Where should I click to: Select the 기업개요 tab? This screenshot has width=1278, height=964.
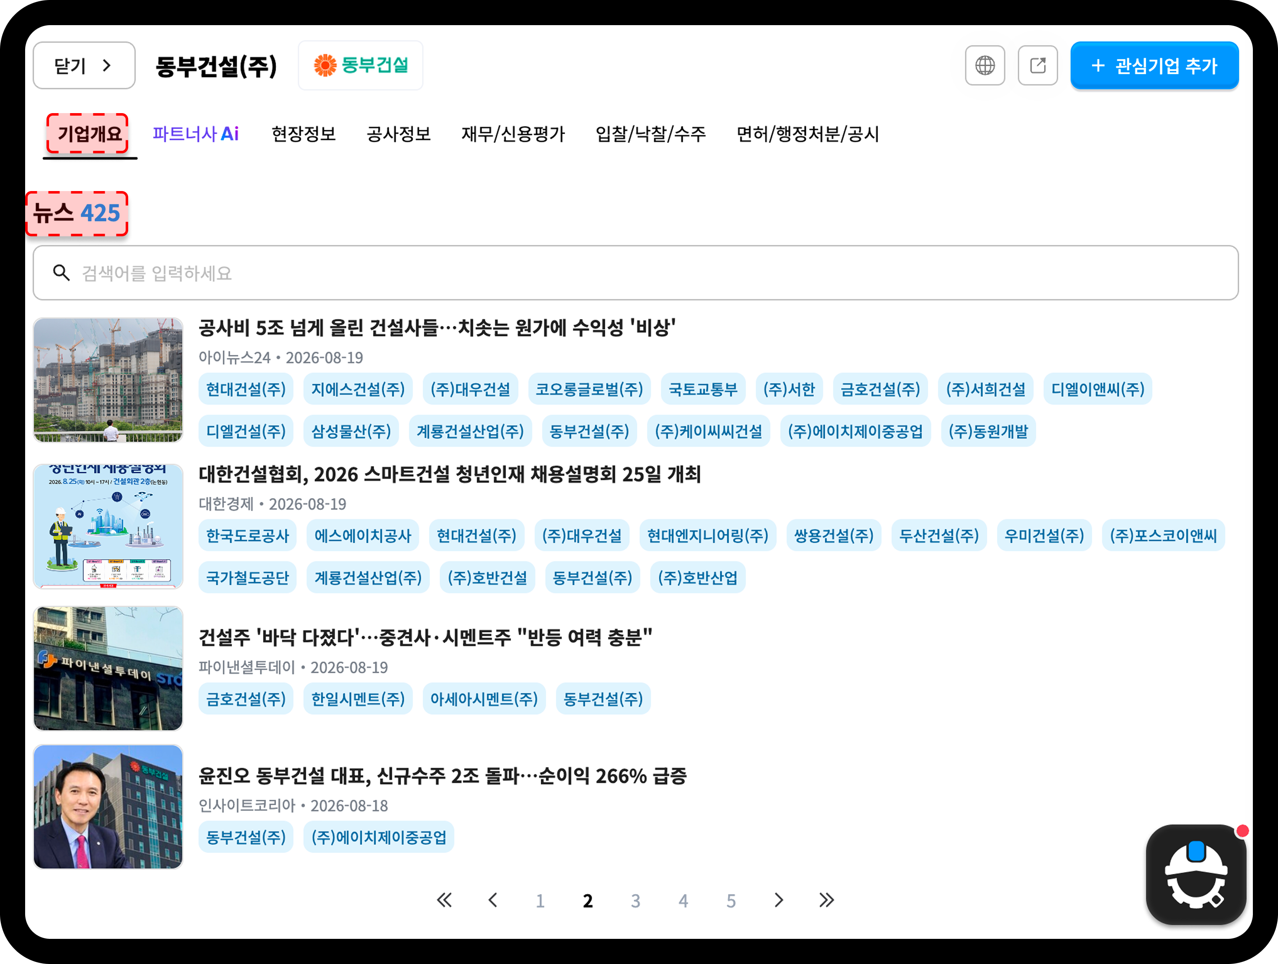tap(90, 134)
